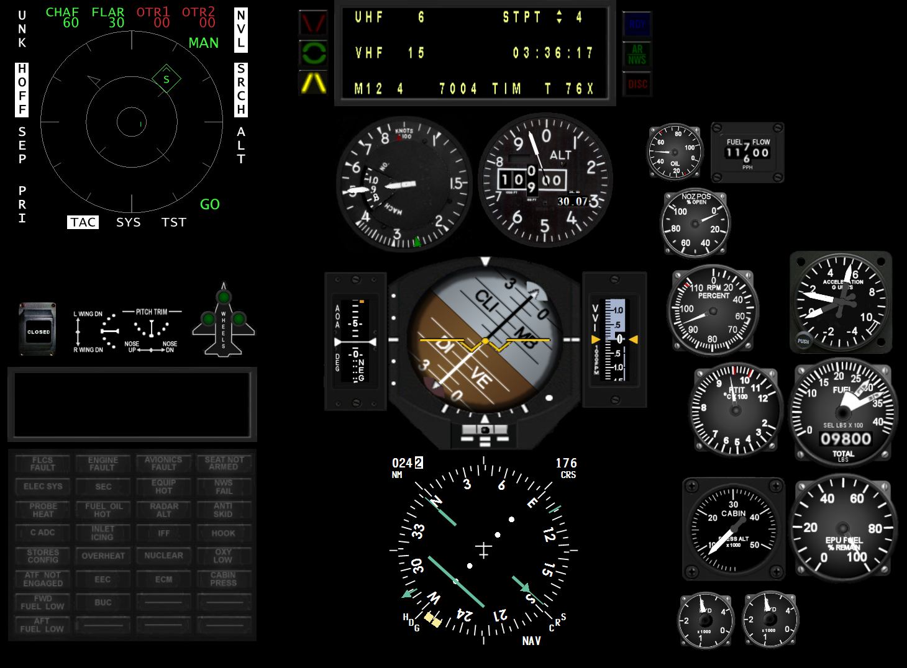Image resolution: width=907 pixels, height=668 pixels.
Task: Click the pitch trim nose indicator
Action: pos(152,330)
